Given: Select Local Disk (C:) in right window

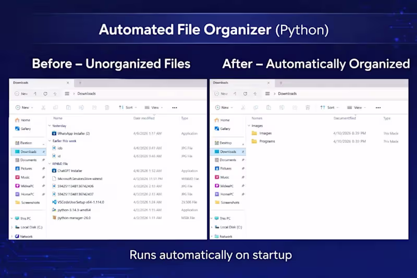Looking at the screenshot, I should pos(228,227).
